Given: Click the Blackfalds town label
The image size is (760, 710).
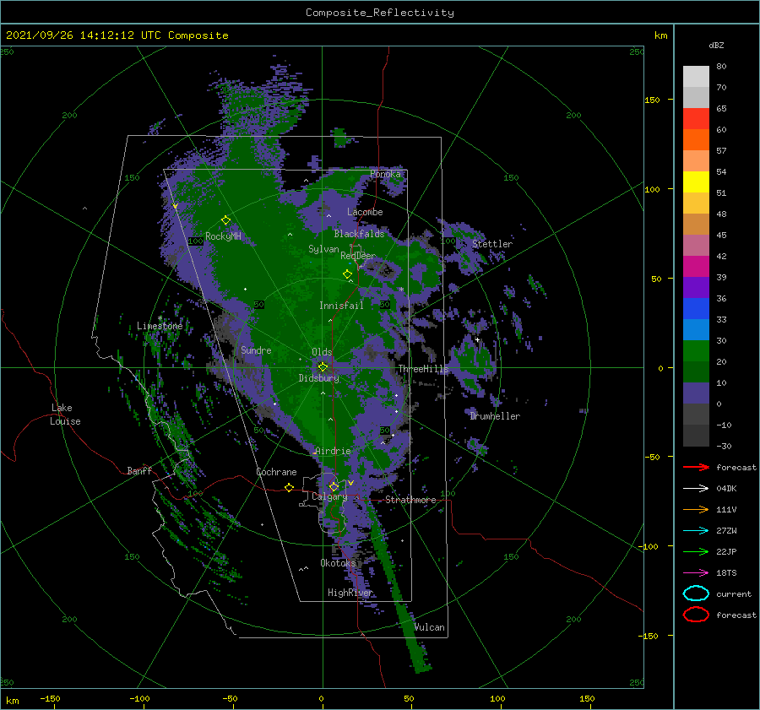Looking at the screenshot, I should tap(359, 234).
